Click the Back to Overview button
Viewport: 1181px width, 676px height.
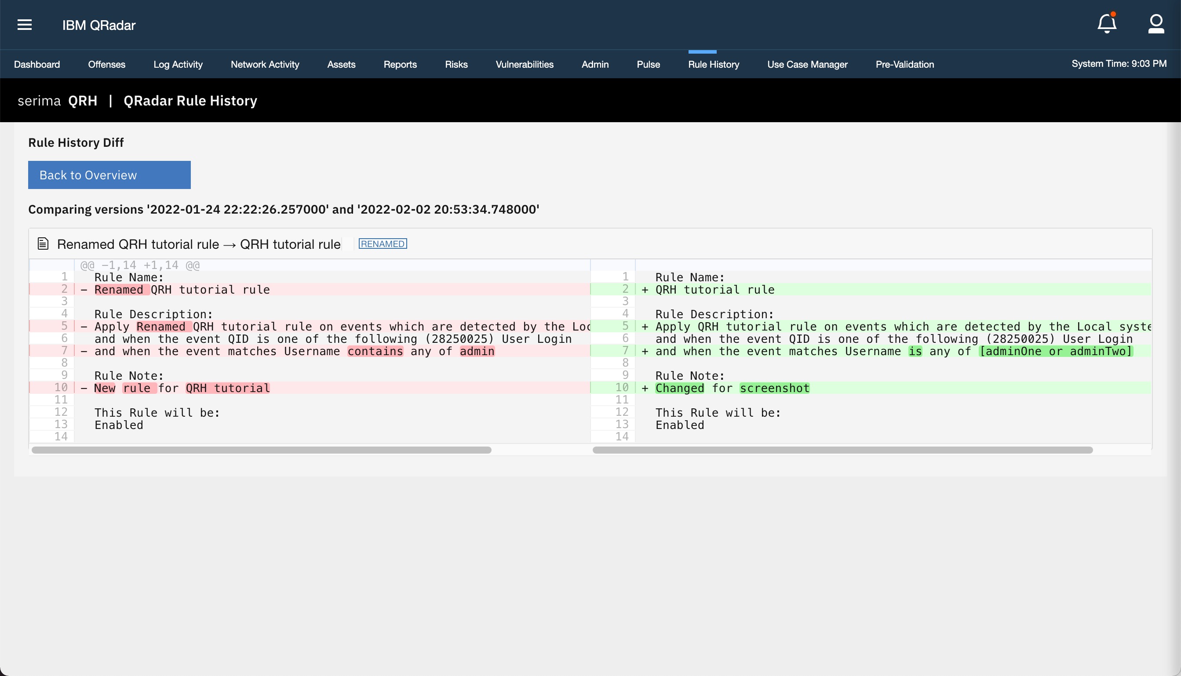pos(109,174)
